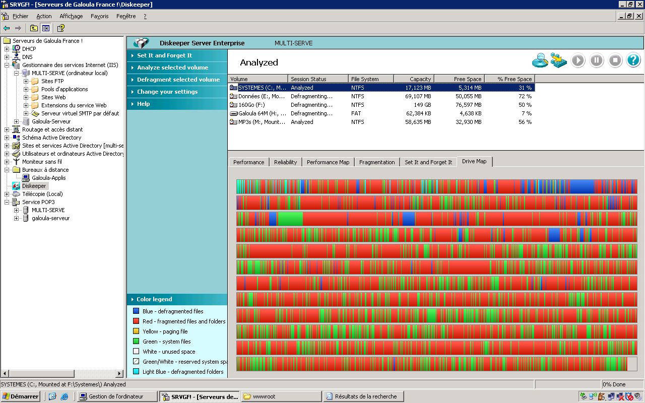
Task: Click Analyze selected volume
Action: (x=172, y=68)
